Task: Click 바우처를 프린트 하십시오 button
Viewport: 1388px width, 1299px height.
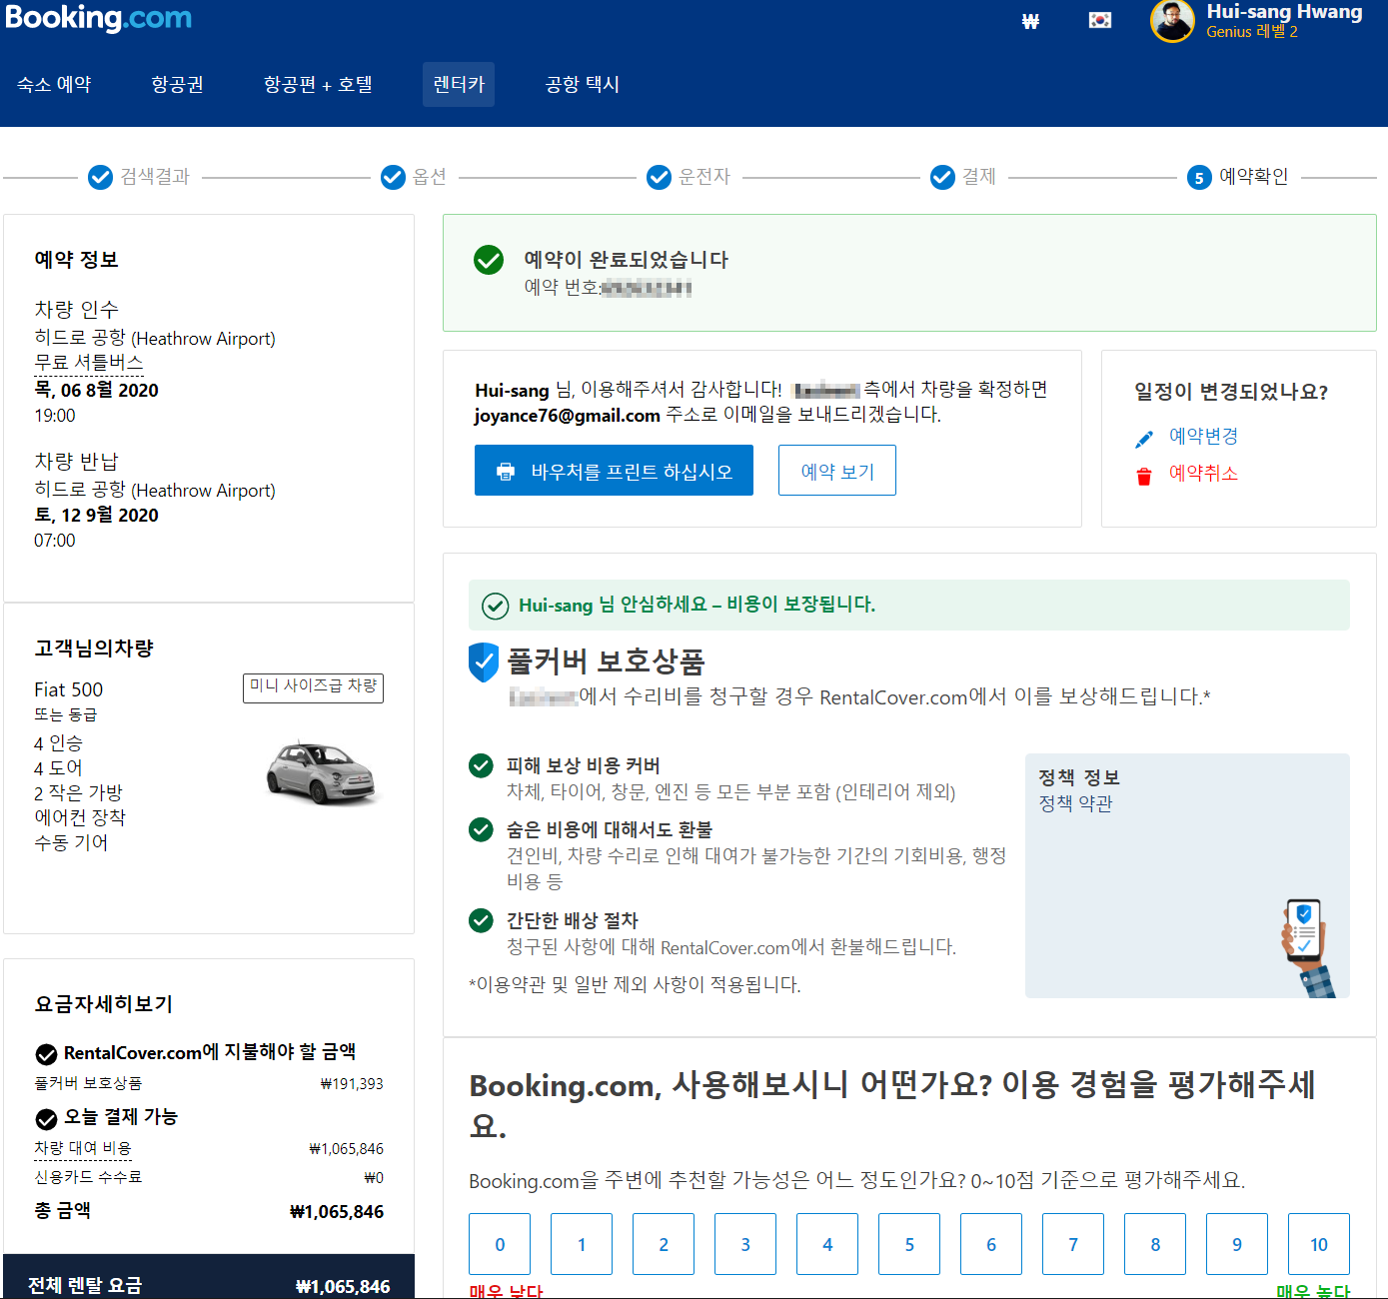Action: point(614,471)
